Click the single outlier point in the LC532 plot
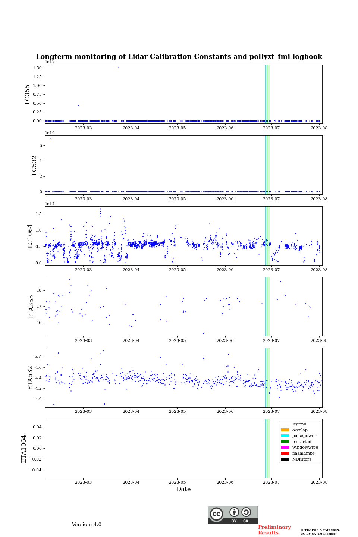Viewport: 358px width, 537px height. pyautogui.click(x=51, y=138)
